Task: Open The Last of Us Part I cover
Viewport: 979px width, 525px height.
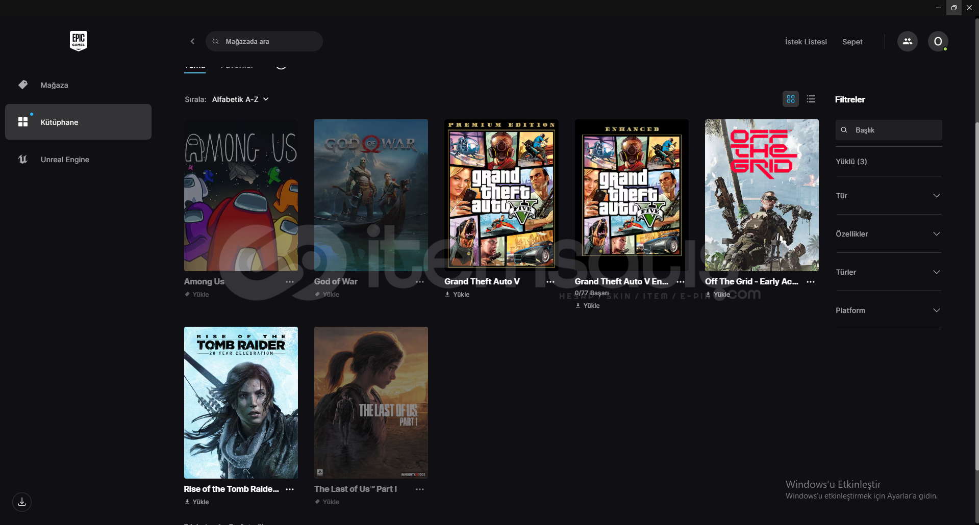Action: [371, 403]
